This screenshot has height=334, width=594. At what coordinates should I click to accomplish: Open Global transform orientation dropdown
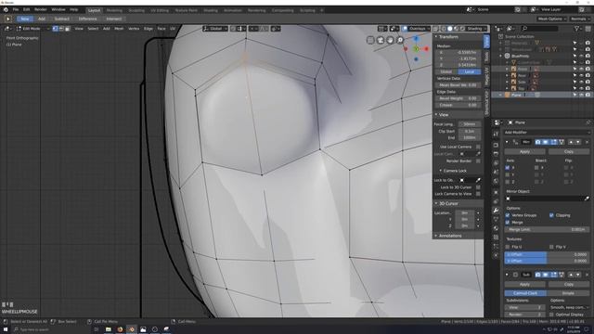[215, 29]
